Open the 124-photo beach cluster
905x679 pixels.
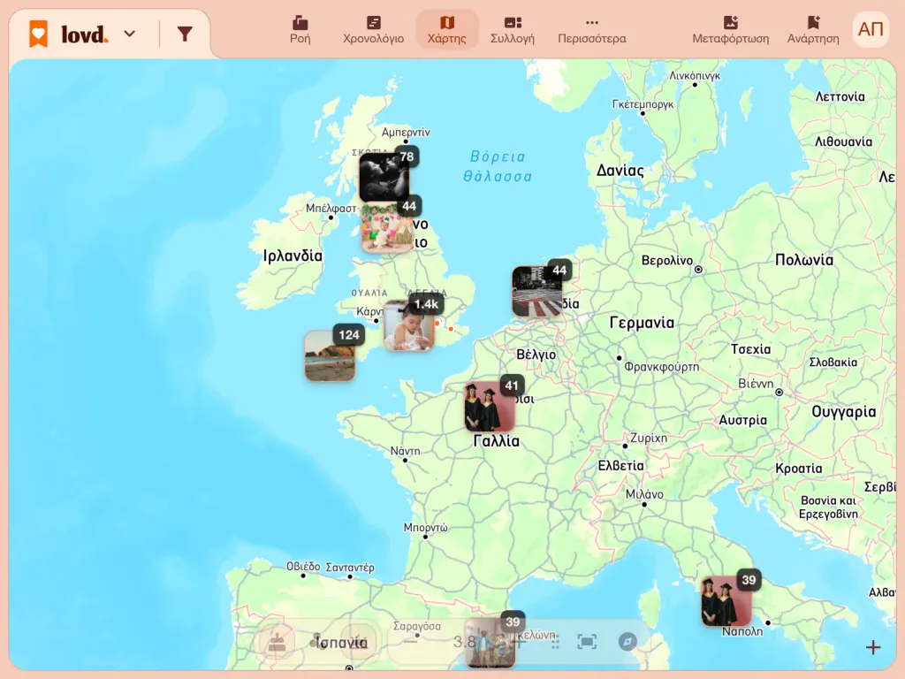point(330,355)
